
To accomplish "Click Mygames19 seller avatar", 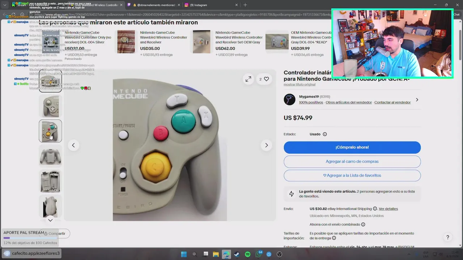I will tap(289, 100).
